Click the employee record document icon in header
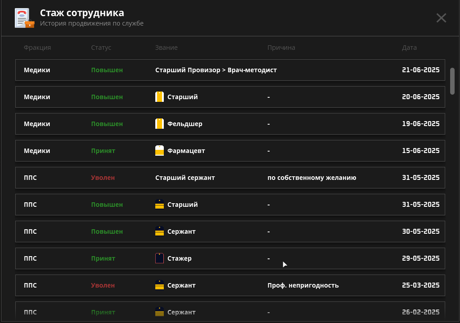460x323 pixels. 24,18
